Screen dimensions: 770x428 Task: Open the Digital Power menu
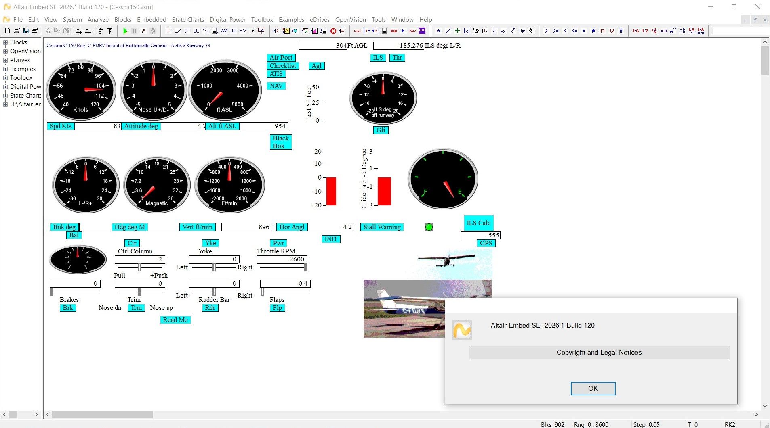pyautogui.click(x=227, y=19)
